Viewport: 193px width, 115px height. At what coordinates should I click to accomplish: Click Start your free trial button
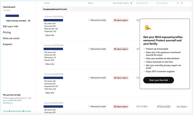tap(159, 80)
